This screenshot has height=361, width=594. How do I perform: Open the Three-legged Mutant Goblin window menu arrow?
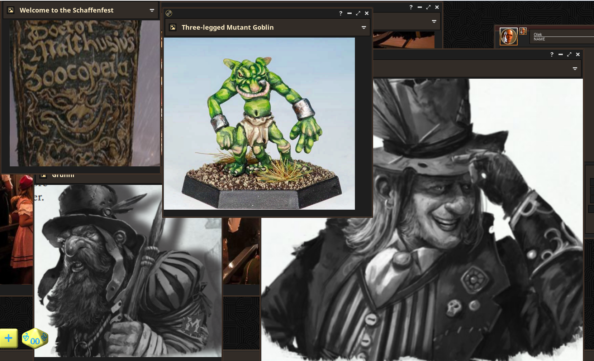(363, 28)
